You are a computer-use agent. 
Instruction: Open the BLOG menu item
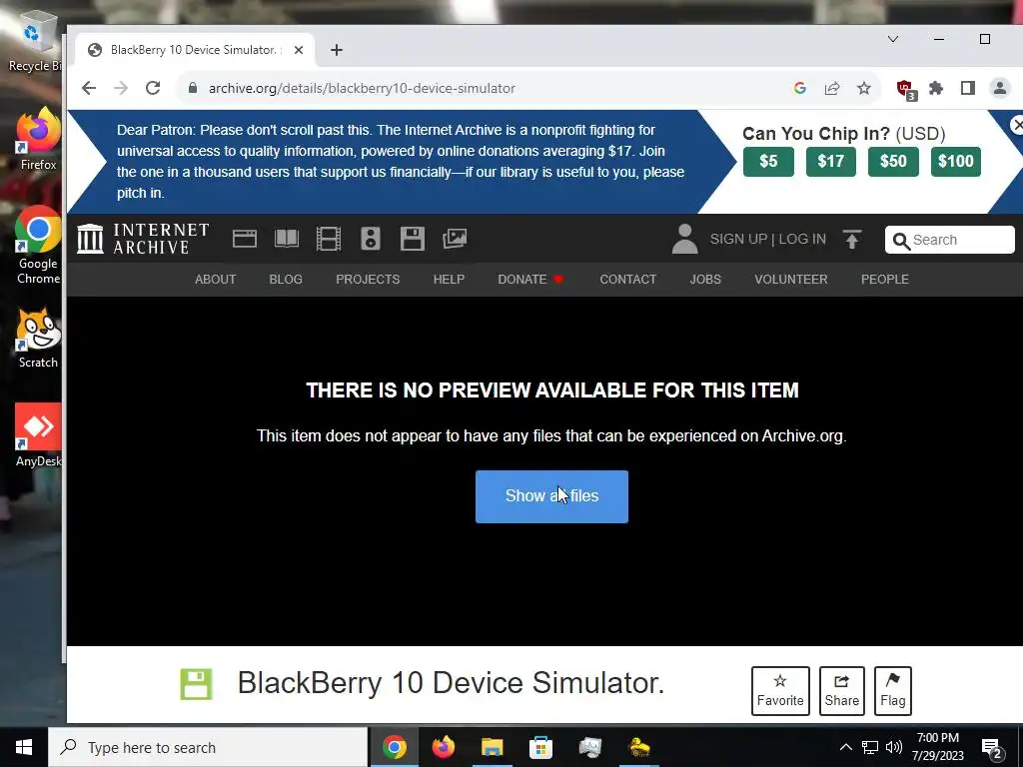[x=286, y=280]
